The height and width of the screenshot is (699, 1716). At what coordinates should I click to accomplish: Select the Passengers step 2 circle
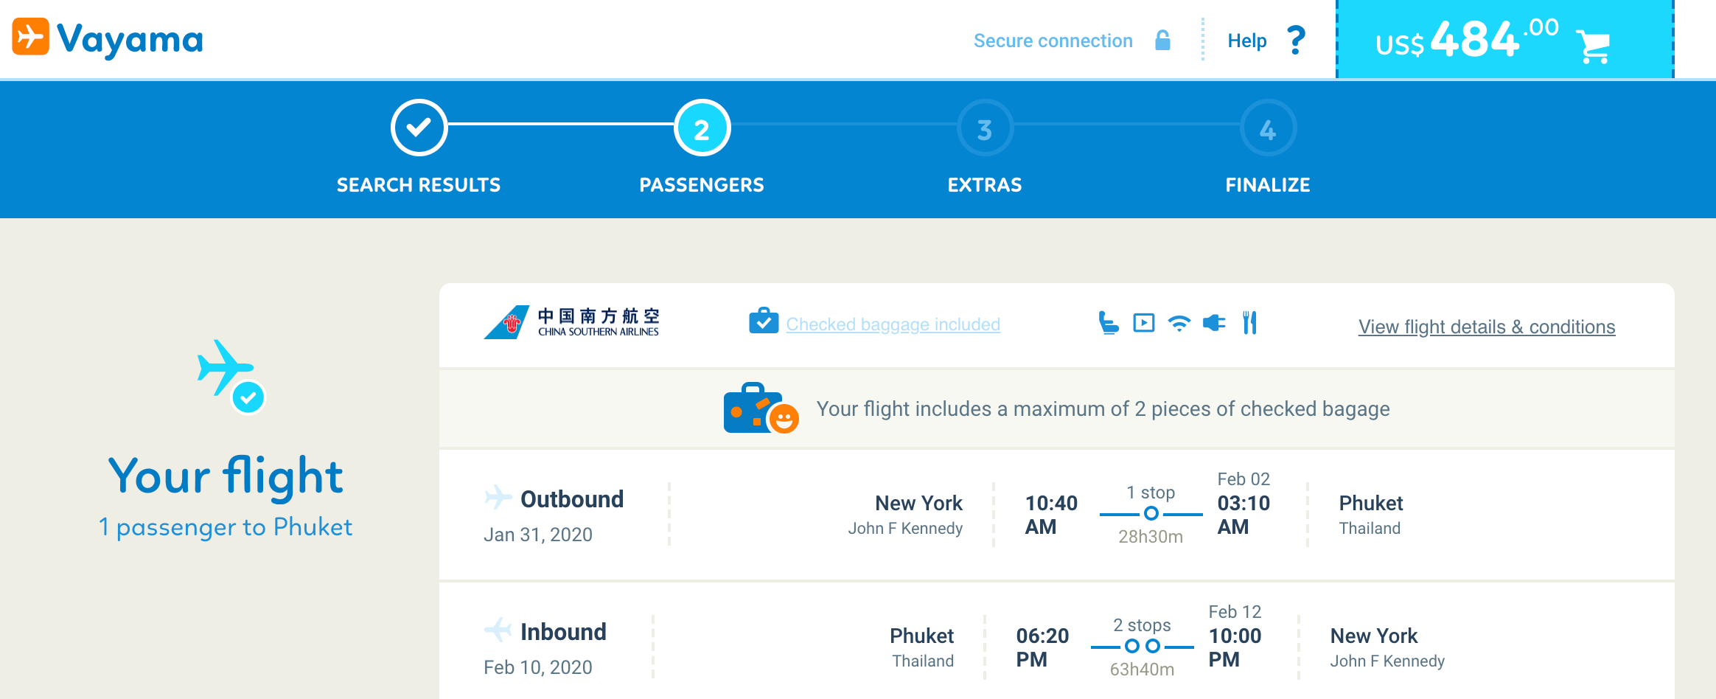(x=702, y=128)
